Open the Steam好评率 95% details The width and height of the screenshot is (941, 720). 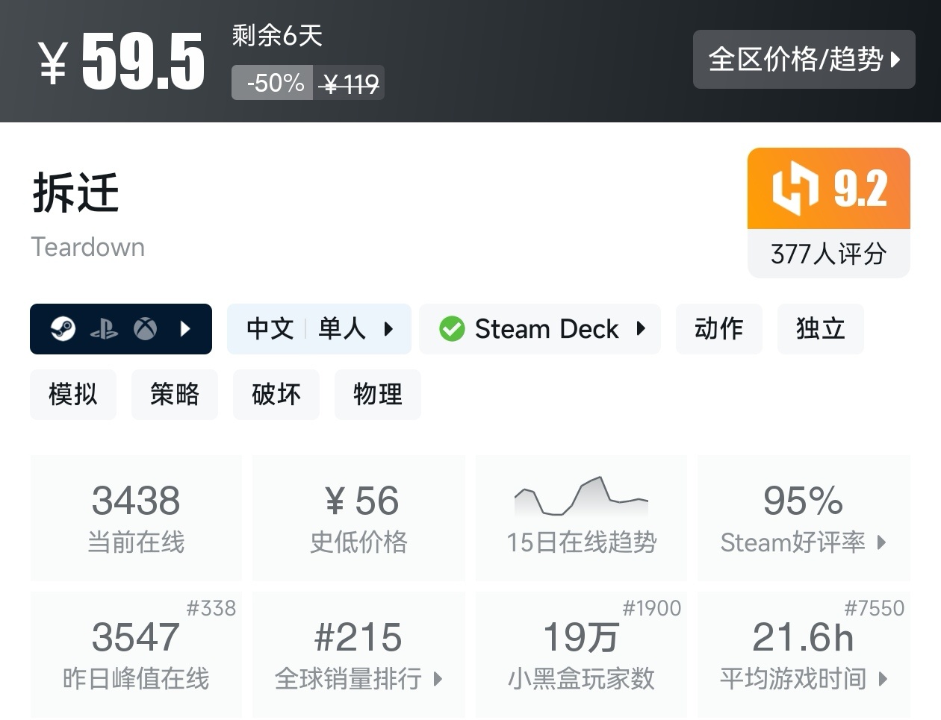(804, 518)
